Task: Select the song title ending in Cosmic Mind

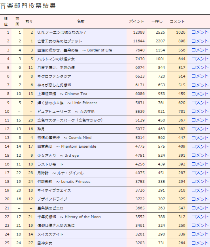Action: pyautogui.click(x=64, y=138)
